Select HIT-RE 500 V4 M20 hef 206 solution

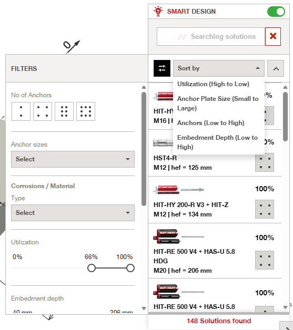click(x=215, y=251)
